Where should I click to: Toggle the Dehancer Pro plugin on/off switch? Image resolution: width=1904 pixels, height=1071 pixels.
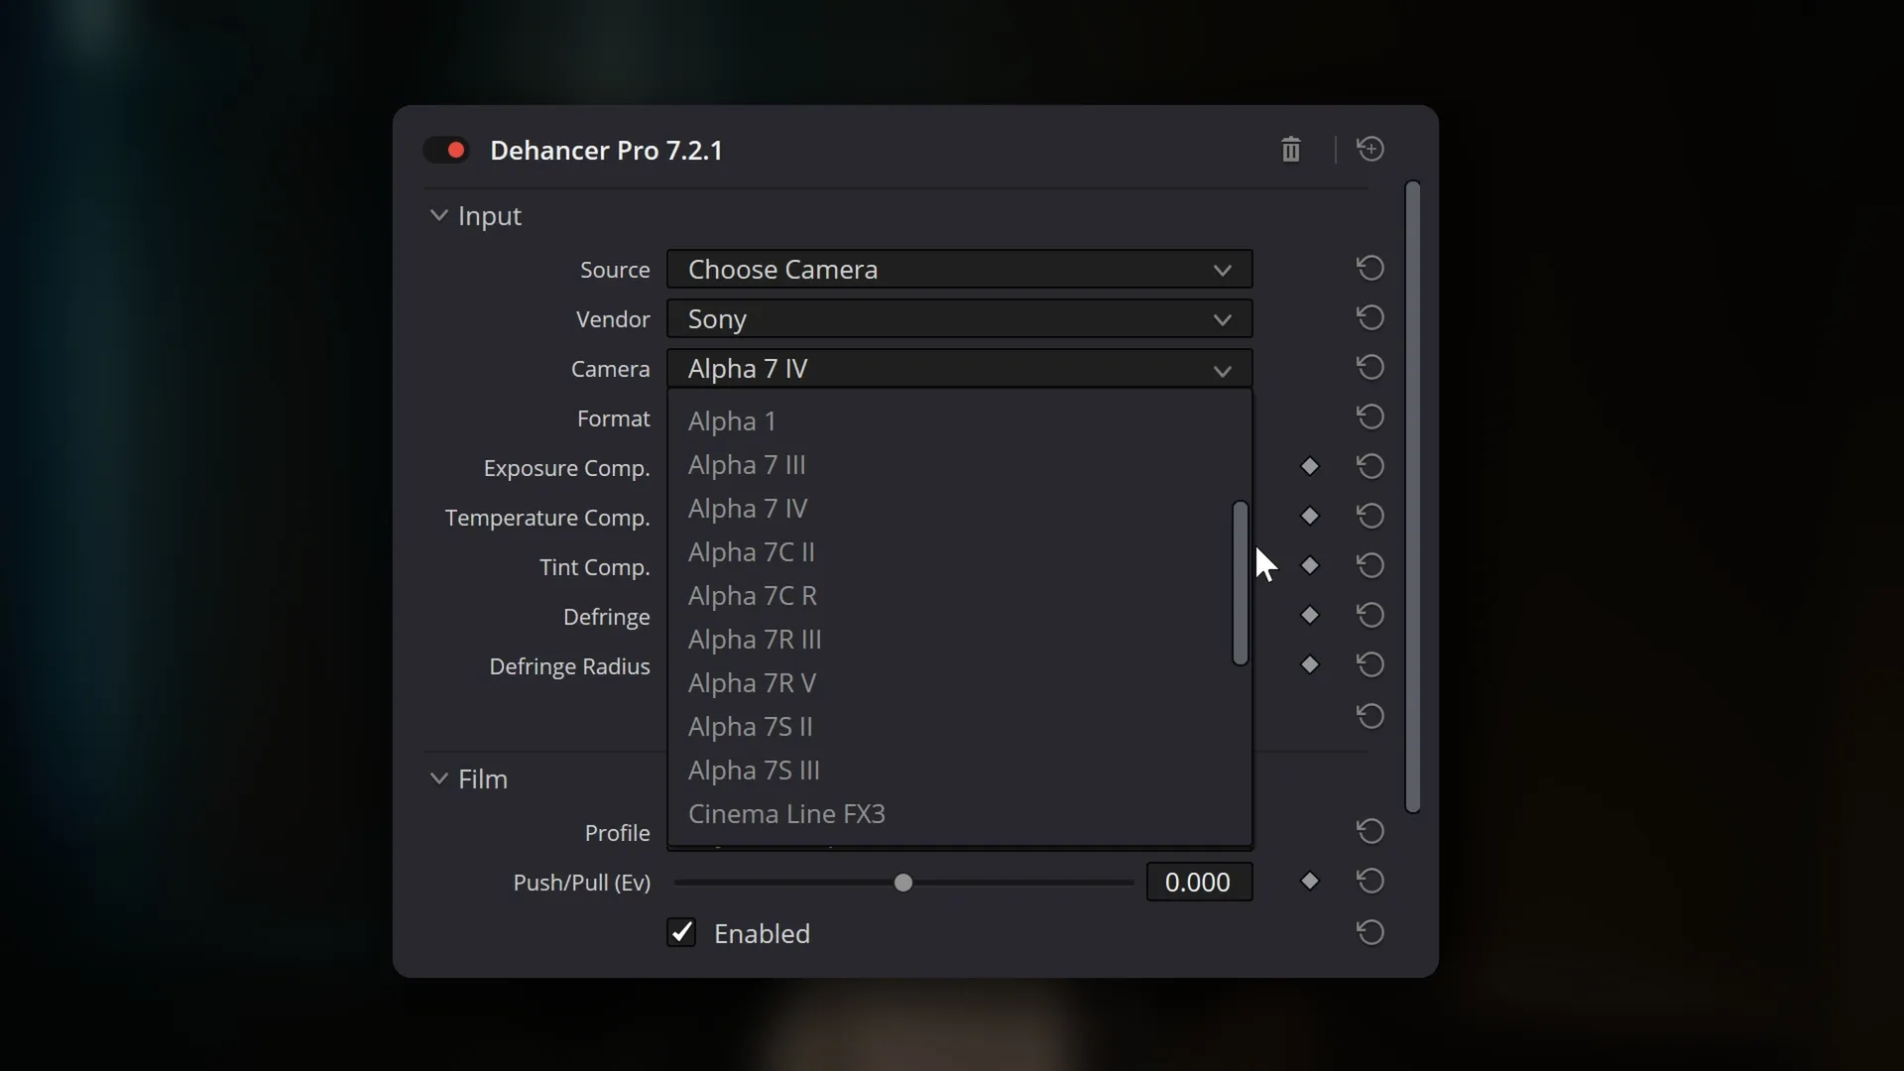click(446, 151)
